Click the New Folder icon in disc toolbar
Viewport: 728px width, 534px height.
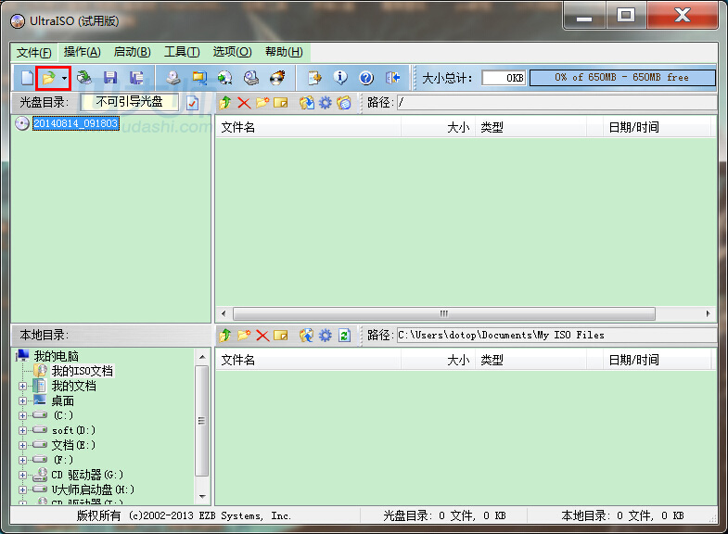tap(262, 102)
